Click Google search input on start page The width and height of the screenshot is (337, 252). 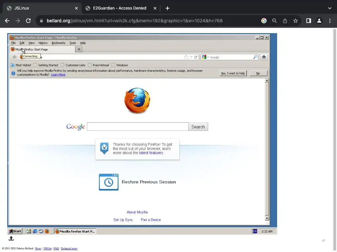tap(138, 127)
